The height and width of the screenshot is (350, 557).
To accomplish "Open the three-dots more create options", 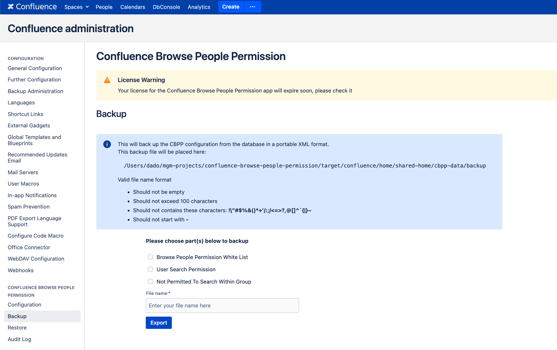I will point(252,7).
